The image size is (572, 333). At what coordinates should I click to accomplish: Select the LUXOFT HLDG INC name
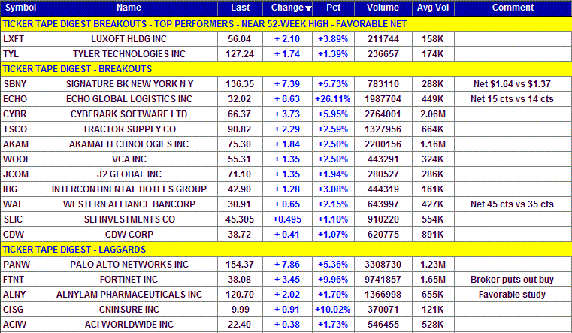(129, 39)
